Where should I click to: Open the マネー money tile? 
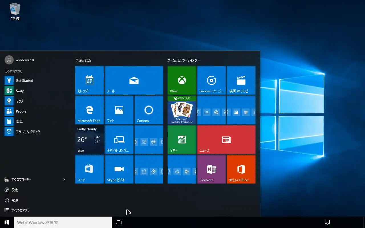pos(182,140)
